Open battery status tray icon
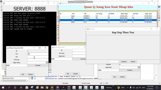Screen dimensions: 161x90 pyautogui.click(x=134, y=87)
